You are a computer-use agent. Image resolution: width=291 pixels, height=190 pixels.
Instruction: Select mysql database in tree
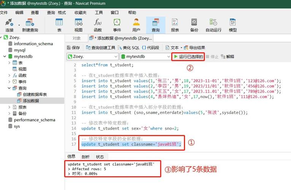(x=19, y=50)
